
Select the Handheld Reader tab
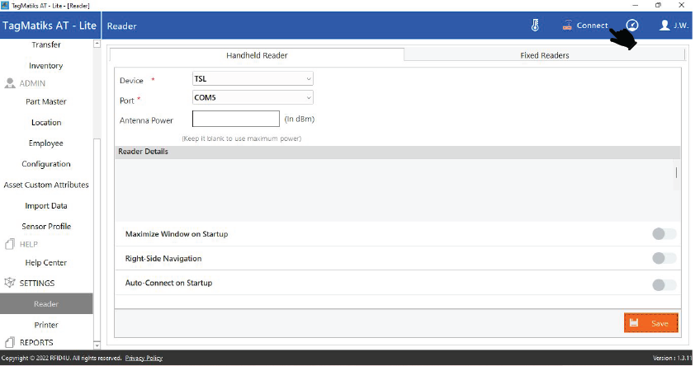(x=257, y=55)
